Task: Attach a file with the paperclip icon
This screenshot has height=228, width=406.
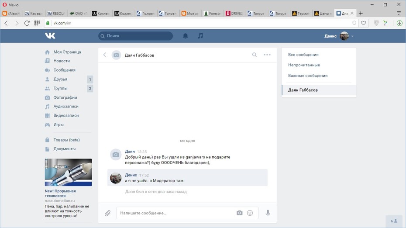Action: [x=108, y=213]
